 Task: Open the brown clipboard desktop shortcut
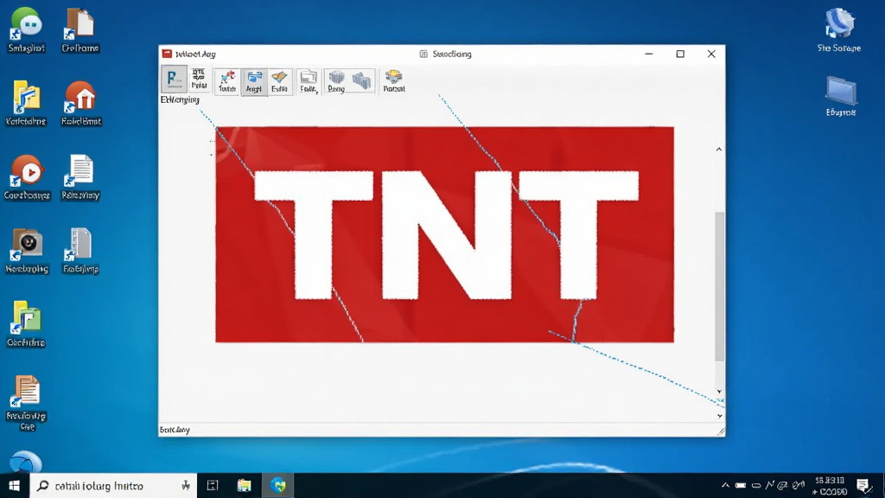[x=80, y=30]
